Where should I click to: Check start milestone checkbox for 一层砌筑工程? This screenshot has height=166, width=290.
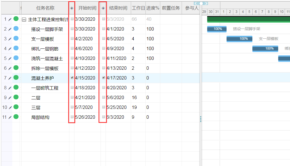[x=72, y=87]
